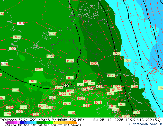Click the legend value '582'
Viewport: 163px width, 126px height.
tap(67, 125)
